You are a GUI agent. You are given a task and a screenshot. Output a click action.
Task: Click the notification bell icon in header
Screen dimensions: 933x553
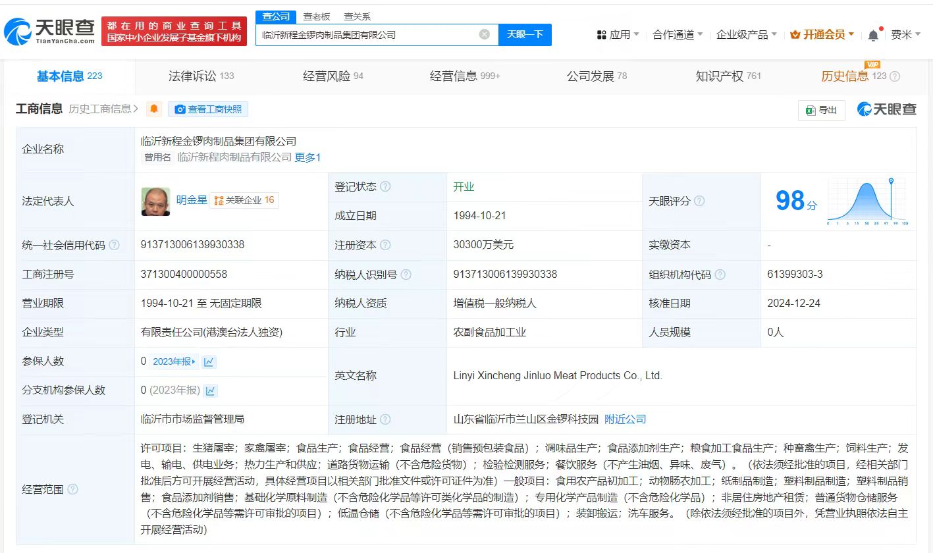873,35
